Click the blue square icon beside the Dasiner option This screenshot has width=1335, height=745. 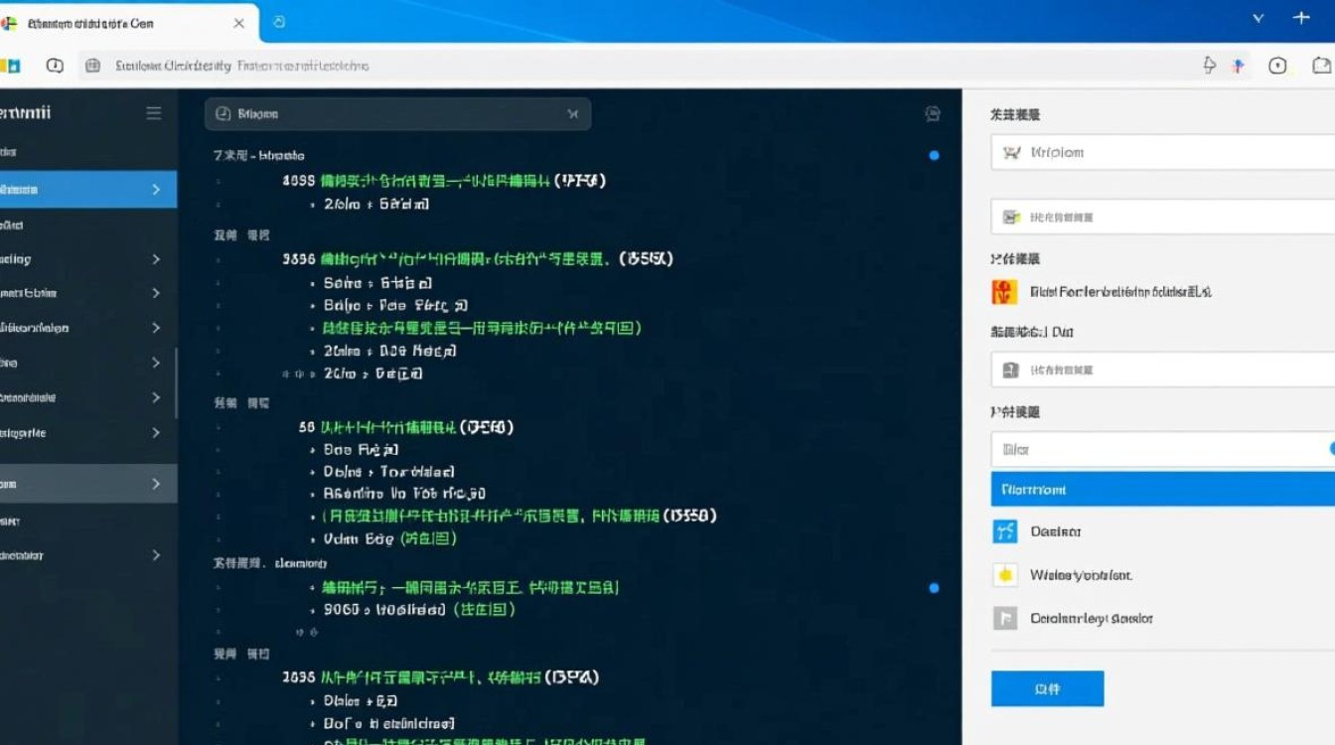(x=1005, y=531)
